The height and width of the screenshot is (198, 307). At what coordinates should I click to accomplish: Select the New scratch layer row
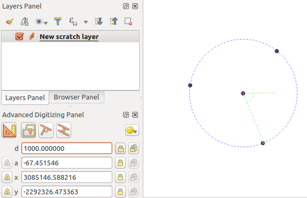click(71, 36)
